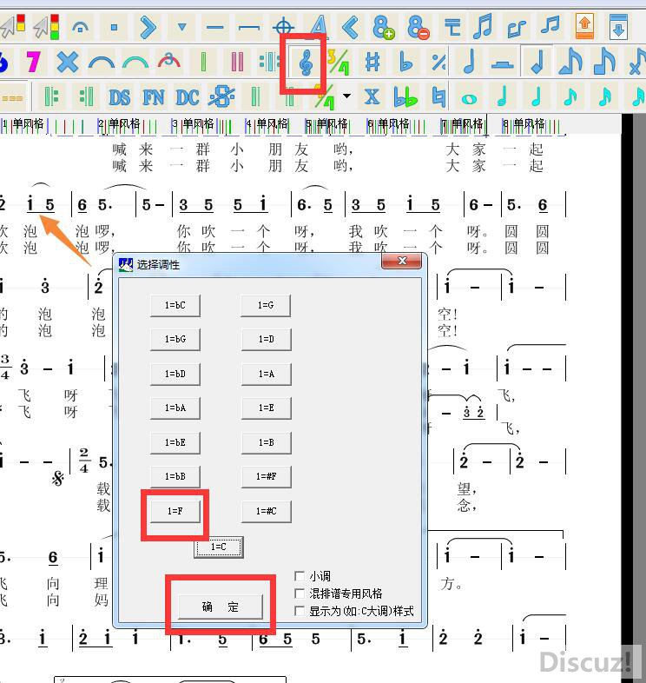Viewport: 646px width, 683px height.
Task: Choose the 1=A key button
Action: coord(266,375)
